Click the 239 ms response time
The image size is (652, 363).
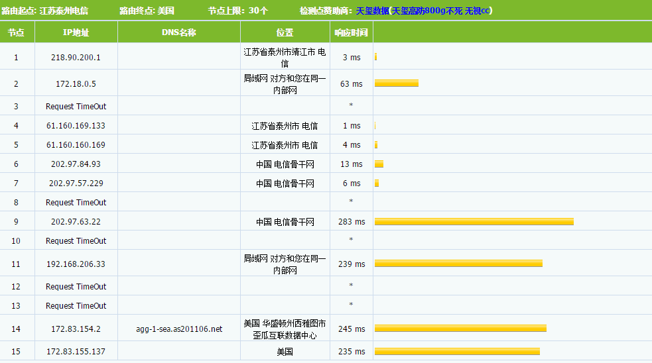352,264
